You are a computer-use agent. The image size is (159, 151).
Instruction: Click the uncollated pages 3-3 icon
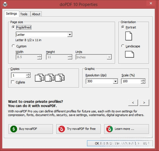pyautogui.click(x=60, y=78)
